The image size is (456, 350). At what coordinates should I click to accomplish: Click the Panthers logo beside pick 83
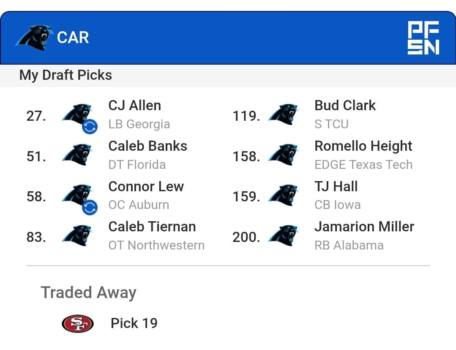pyautogui.click(x=76, y=236)
